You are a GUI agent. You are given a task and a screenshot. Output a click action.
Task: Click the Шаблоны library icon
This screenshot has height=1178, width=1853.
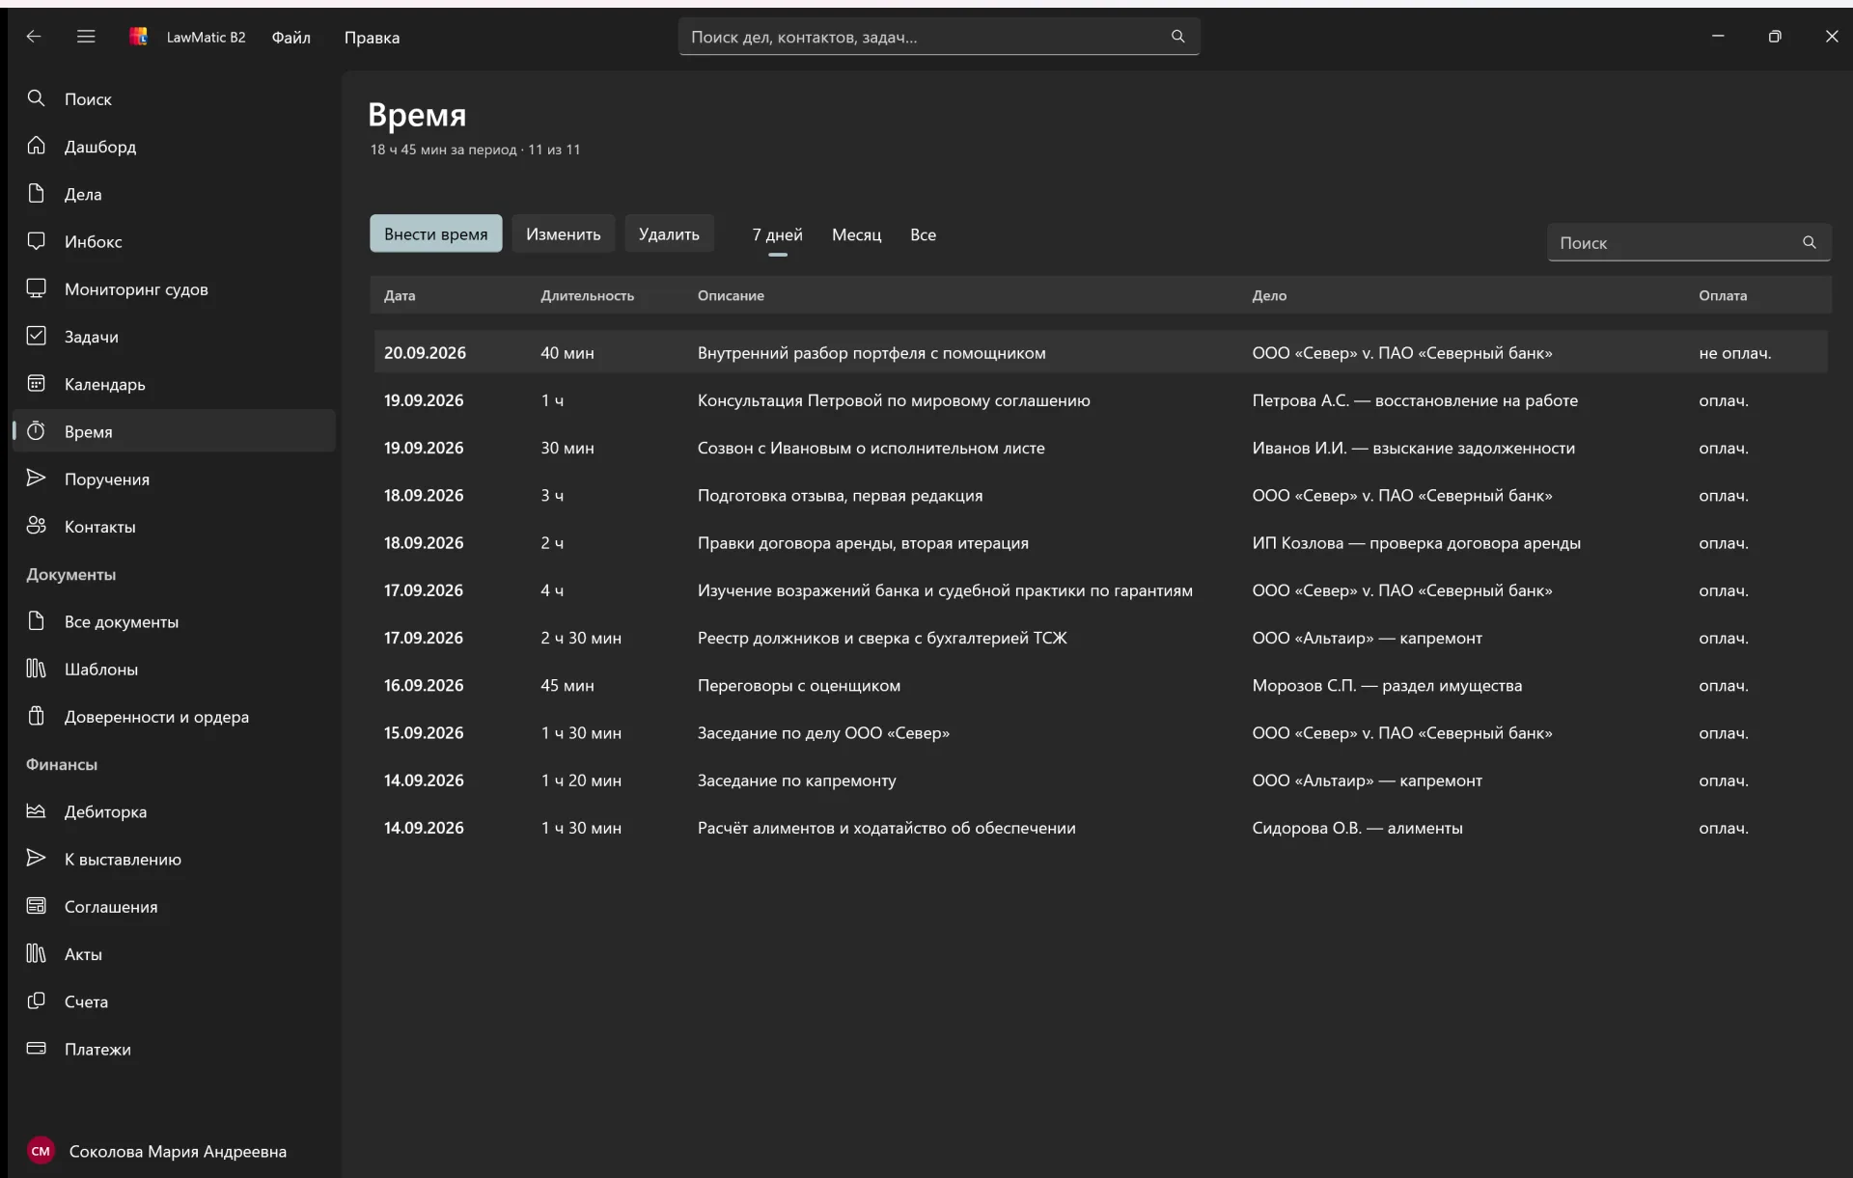(x=36, y=669)
